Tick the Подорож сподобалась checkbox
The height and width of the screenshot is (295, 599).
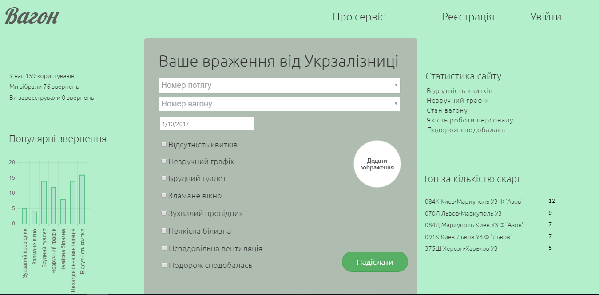click(x=164, y=265)
